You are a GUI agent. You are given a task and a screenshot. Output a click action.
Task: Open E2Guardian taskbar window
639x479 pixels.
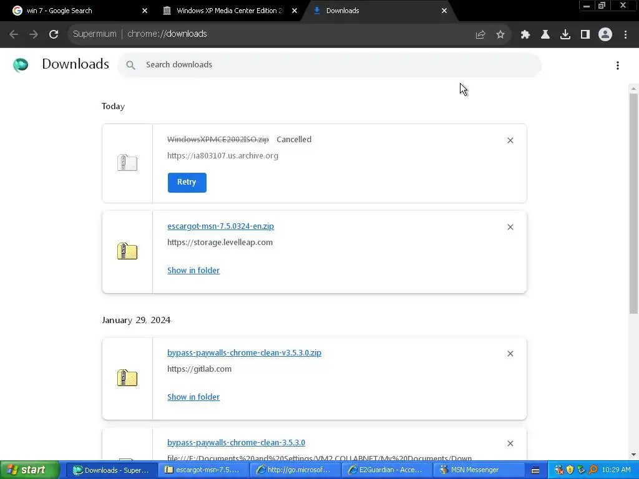(x=386, y=470)
